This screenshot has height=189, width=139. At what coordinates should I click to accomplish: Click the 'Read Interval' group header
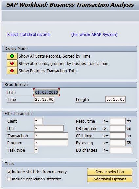tap(69, 85)
